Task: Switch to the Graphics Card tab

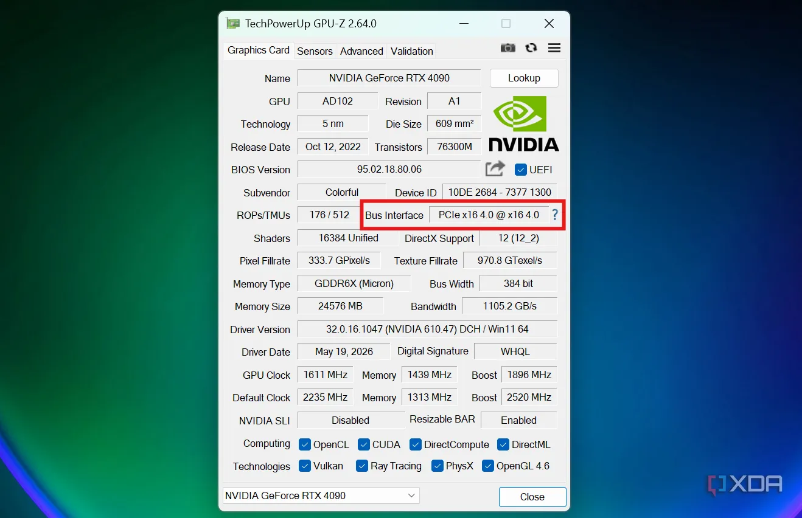Action: click(259, 50)
